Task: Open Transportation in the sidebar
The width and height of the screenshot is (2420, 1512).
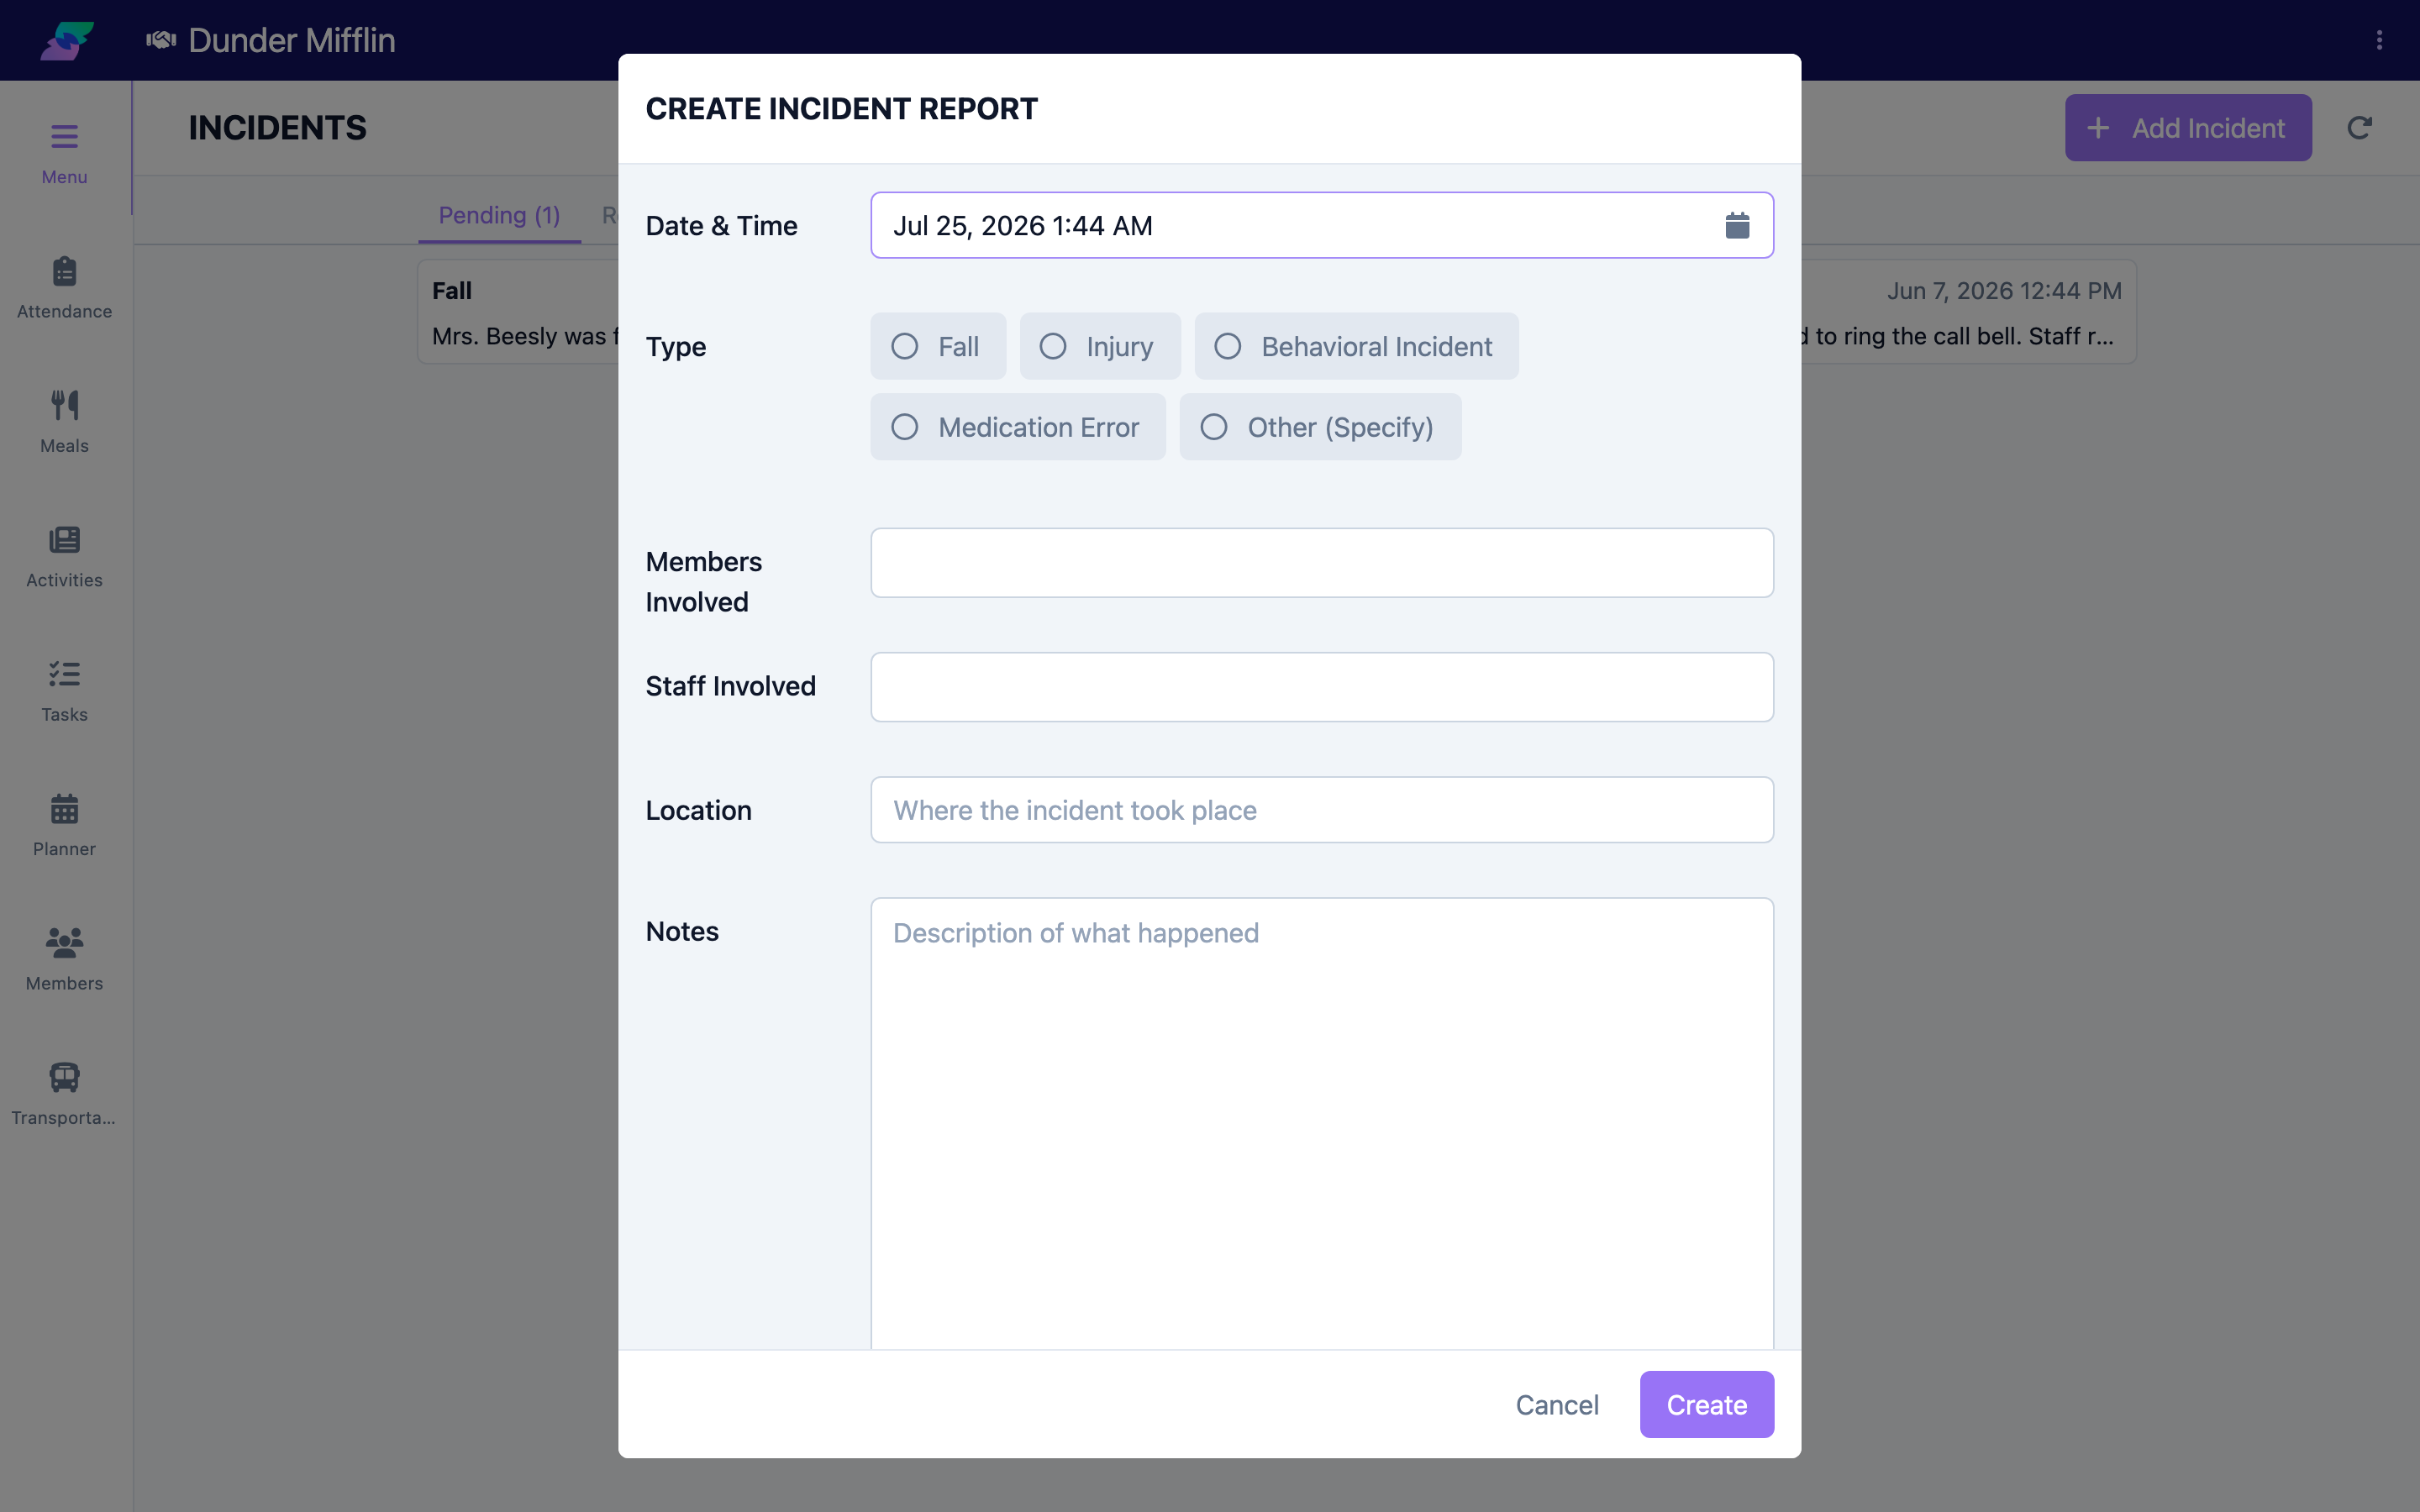Action: (64, 1095)
